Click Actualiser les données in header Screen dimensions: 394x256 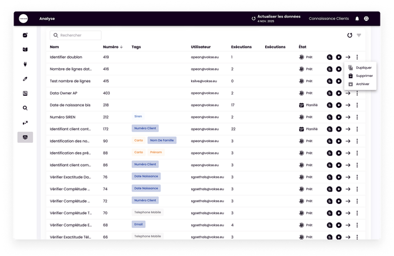point(276,18)
